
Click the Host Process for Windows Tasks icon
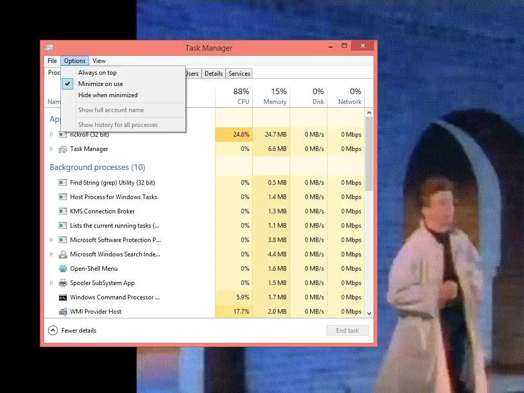point(63,197)
